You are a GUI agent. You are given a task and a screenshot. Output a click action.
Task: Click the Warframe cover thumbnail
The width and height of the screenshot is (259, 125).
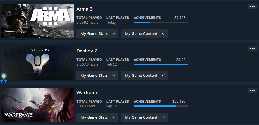[37, 105]
